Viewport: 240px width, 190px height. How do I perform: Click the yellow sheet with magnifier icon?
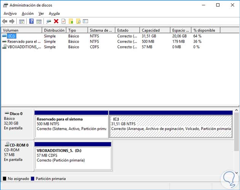[x=78, y=21]
